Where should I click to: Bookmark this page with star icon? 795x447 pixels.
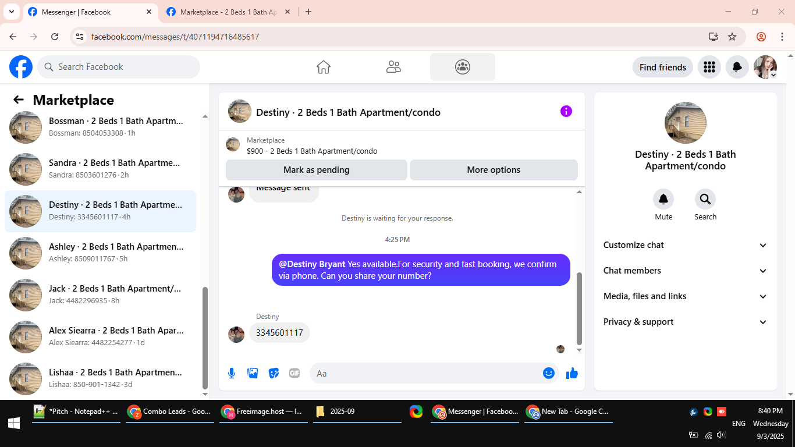pyautogui.click(x=732, y=37)
